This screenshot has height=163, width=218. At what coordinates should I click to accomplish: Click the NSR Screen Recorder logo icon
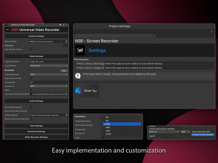click(80, 50)
